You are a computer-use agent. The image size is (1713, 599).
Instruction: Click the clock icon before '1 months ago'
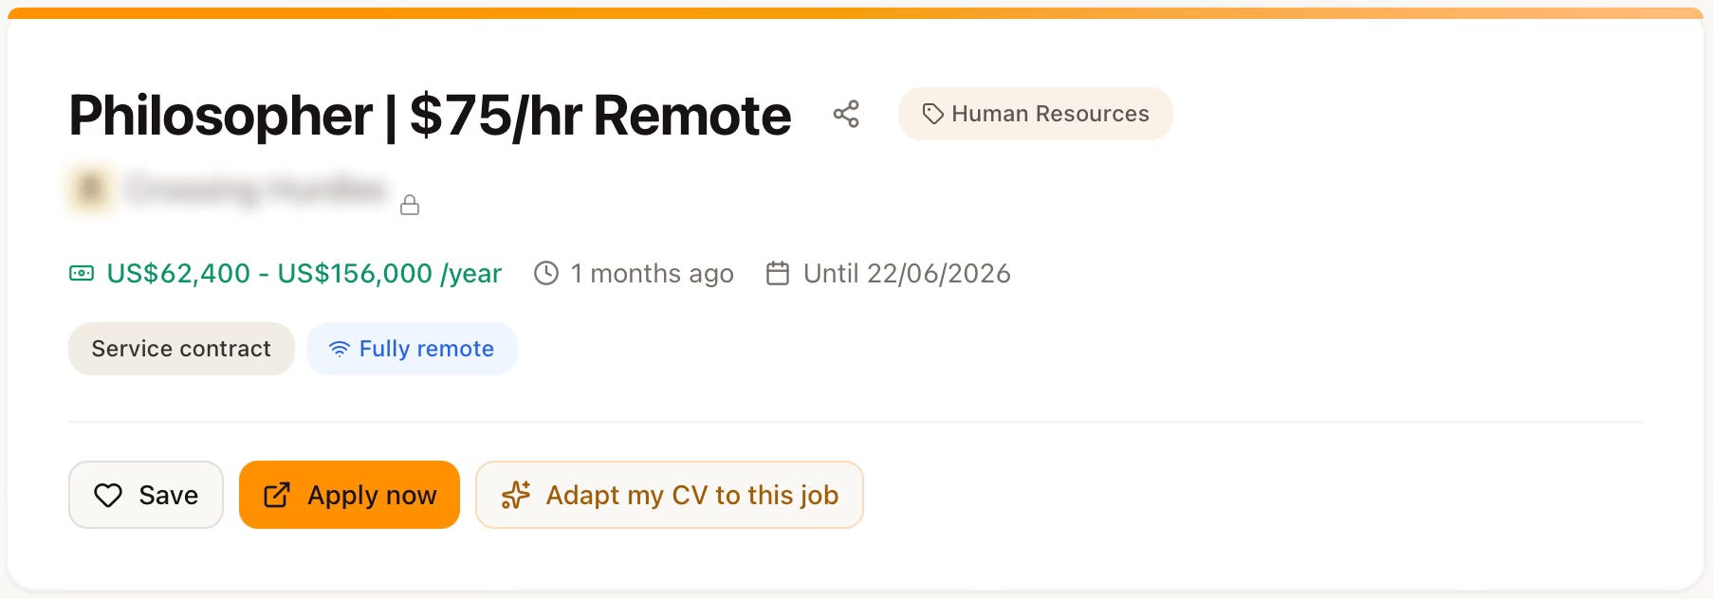546,273
